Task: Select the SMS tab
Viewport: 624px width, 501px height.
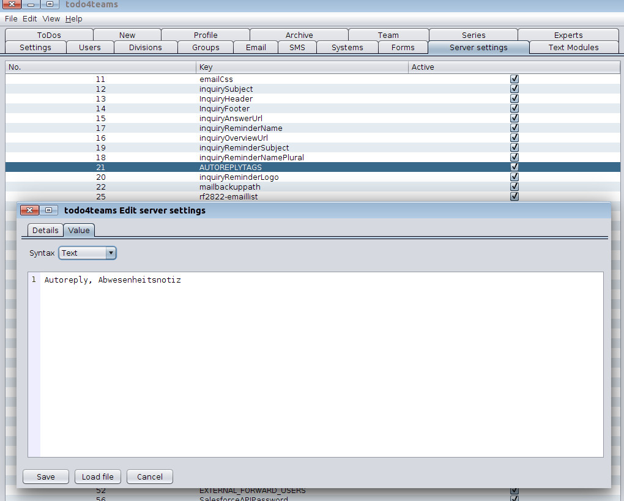Action: pos(297,47)
